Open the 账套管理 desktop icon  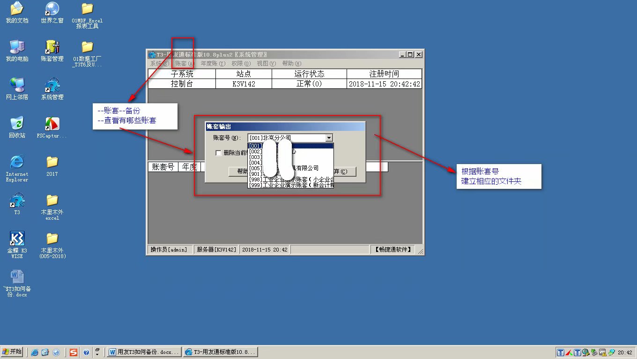click(x=52, y=48)
